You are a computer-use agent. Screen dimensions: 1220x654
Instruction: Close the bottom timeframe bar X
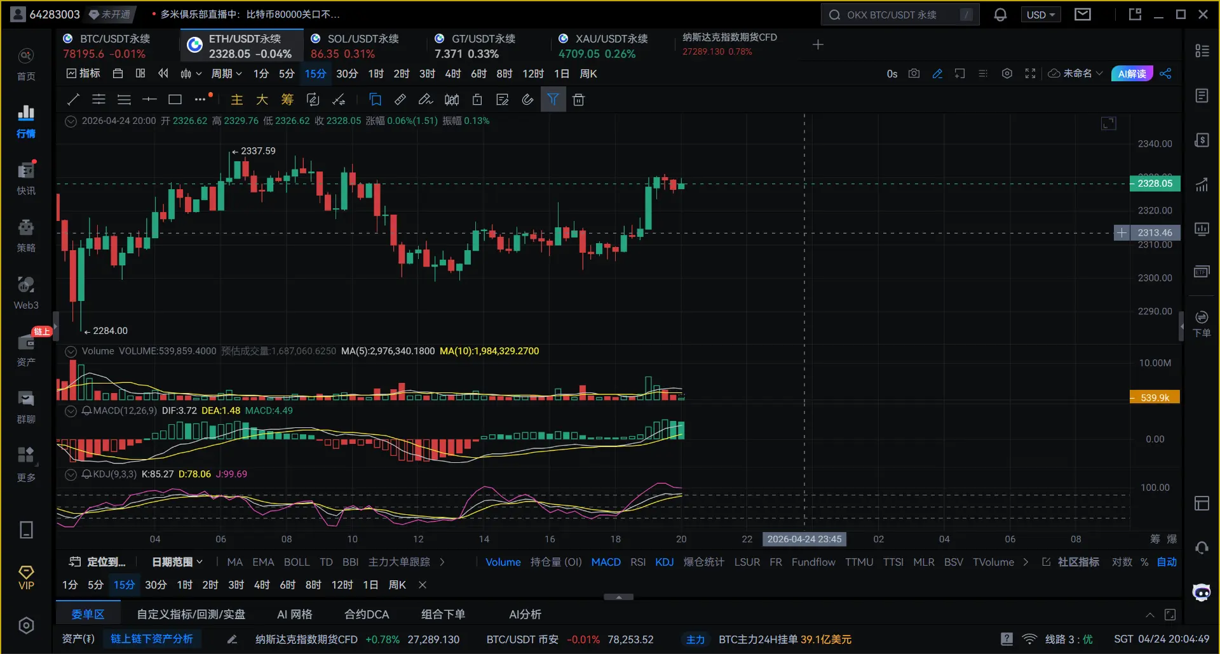pyautogui.click(x=423, y=585)
